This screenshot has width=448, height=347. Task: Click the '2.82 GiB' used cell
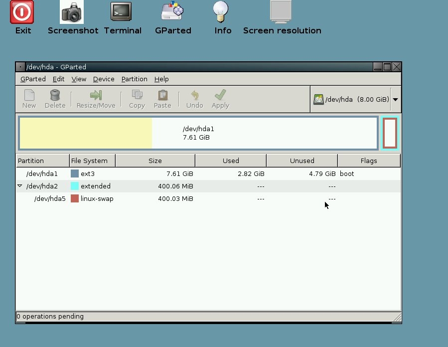[x=251, y=174]
